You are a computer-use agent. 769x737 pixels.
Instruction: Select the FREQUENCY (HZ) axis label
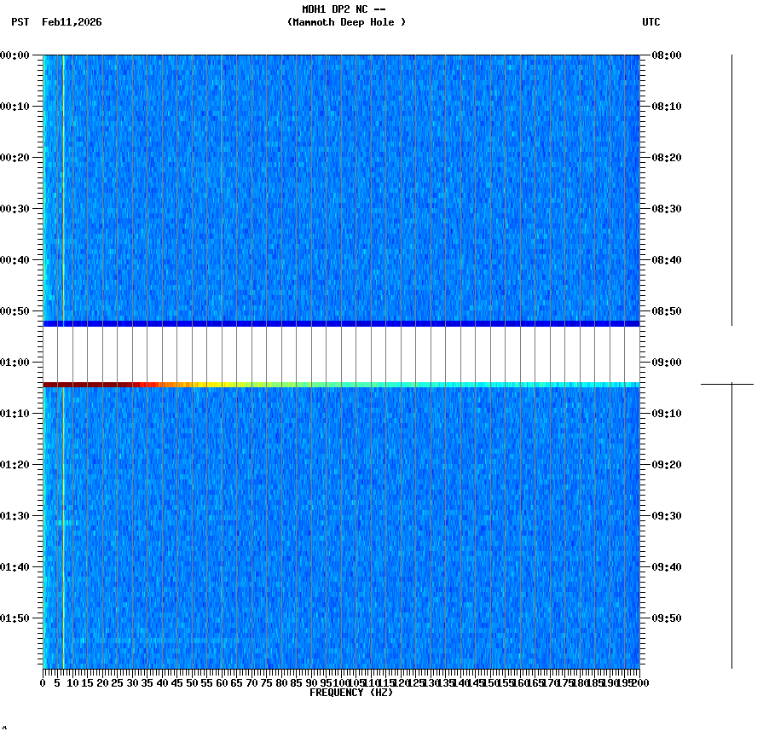click(353, 693)
